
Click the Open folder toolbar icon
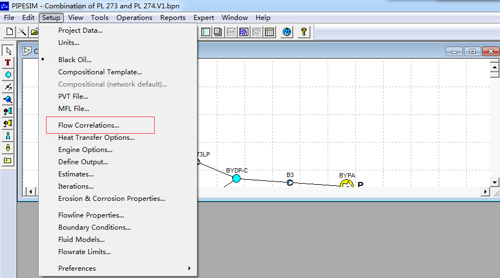34,32
